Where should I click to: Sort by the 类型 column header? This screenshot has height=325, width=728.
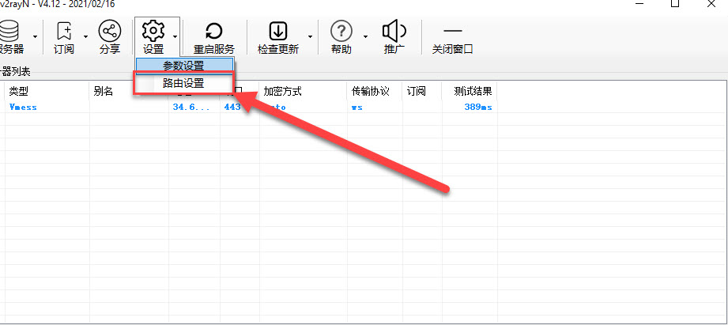(47, 91)
